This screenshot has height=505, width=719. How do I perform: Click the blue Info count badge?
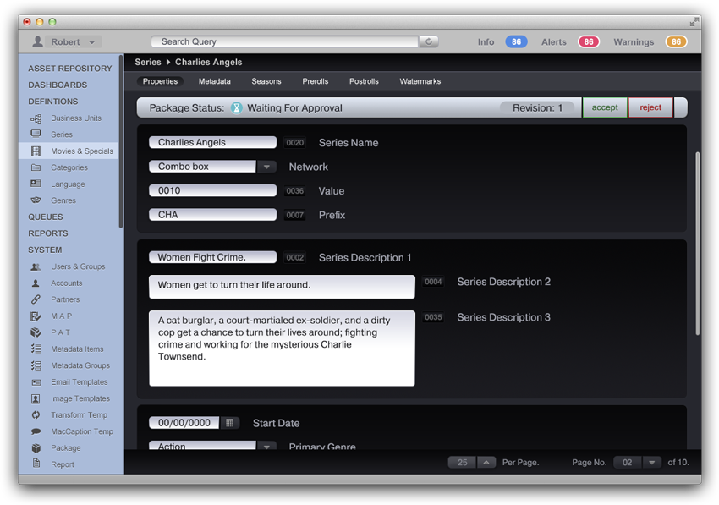tap(516, 41)
